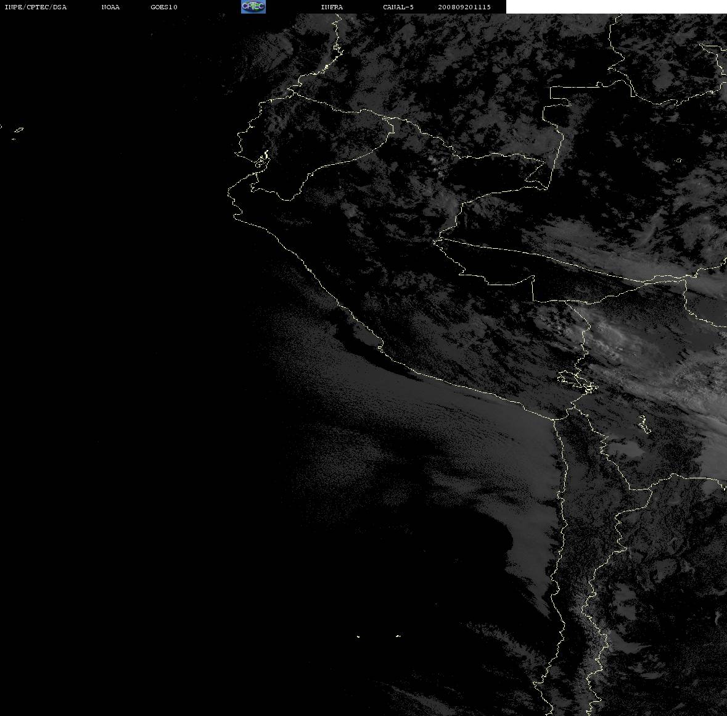
Task: Click the gray salt flat patch in southwest Bolivia
Action: (x=626, y=449)
